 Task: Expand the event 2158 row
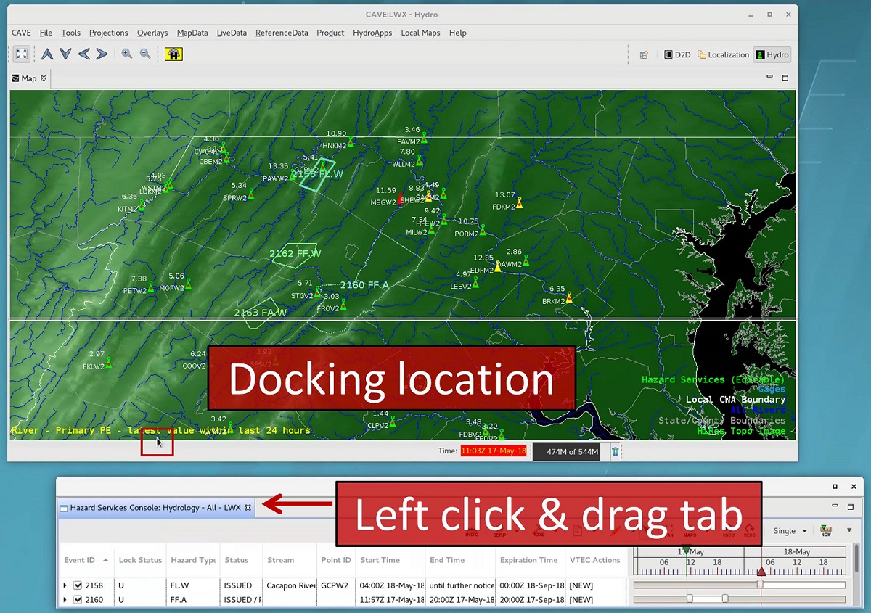pyautogui.click(x=65, y=585)
